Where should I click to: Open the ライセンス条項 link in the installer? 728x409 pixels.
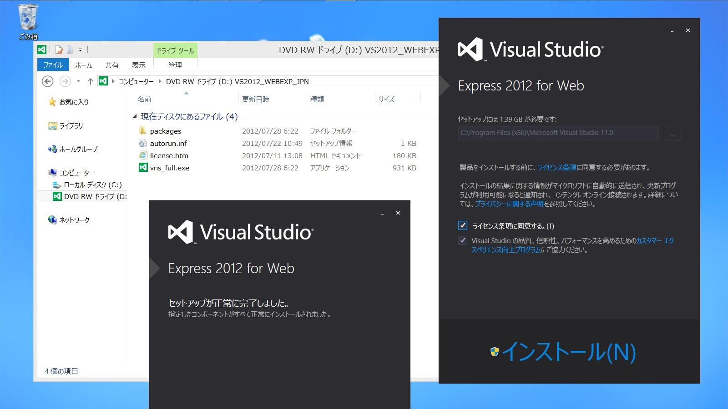coord(556,168)
